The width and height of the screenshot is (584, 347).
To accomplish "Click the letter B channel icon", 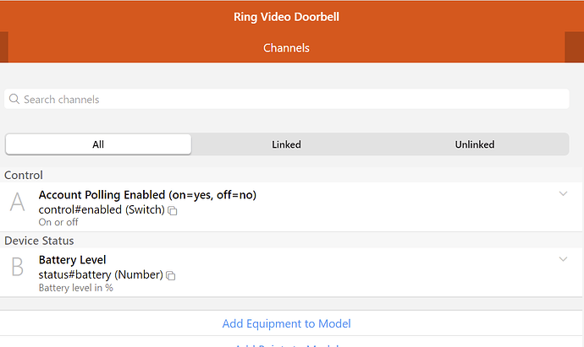I will point(18,268).
